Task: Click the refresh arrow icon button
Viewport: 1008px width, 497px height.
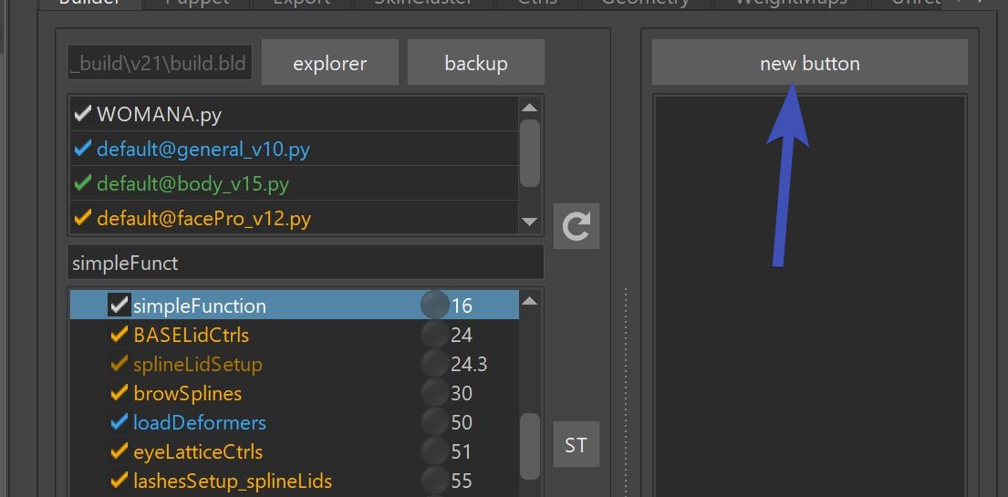Action: tap(576, 226)
